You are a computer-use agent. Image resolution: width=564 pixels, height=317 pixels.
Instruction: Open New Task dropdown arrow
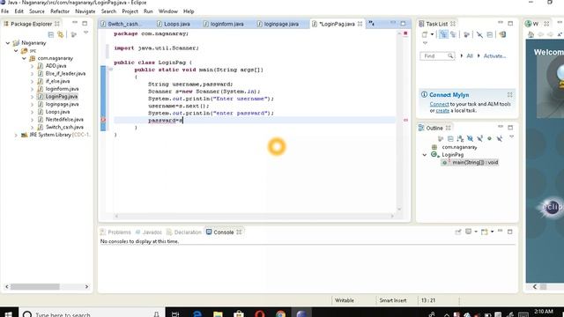click(432, 34)
